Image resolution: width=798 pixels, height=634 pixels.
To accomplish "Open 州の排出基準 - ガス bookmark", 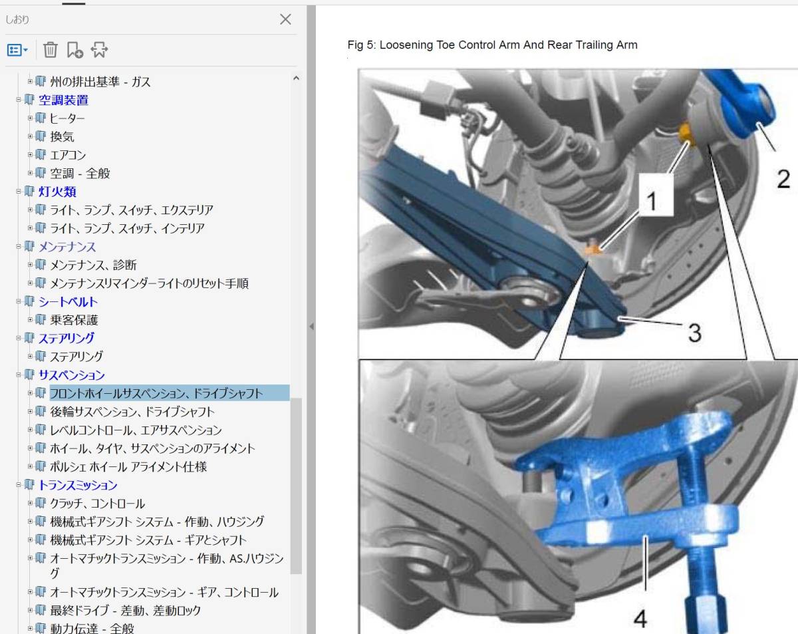I will click(100, 82).
